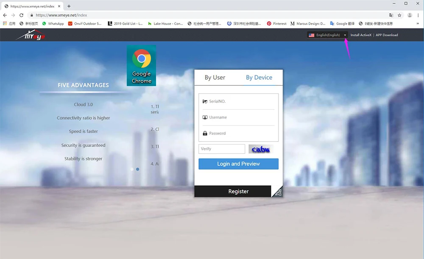The width and height of the screenshot is (424, 259).
Task: Click the site lock icon in address bar
Action: (32, 15)
